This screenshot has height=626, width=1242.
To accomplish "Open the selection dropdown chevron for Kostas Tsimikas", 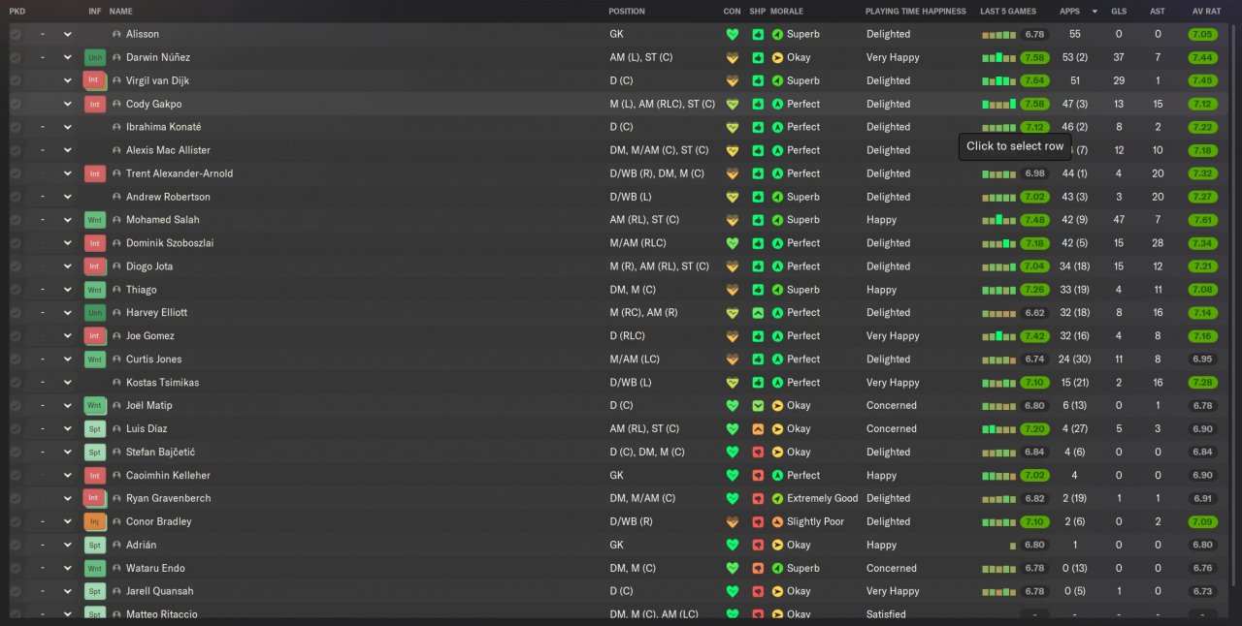I will click(68, 383).
